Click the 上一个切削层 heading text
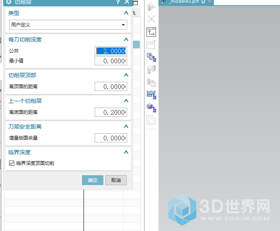 tap(25, 101)
